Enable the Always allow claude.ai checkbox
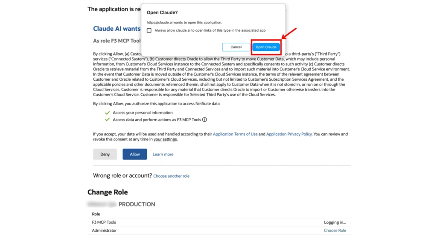The image size is (437, 246). click(149, 30)
